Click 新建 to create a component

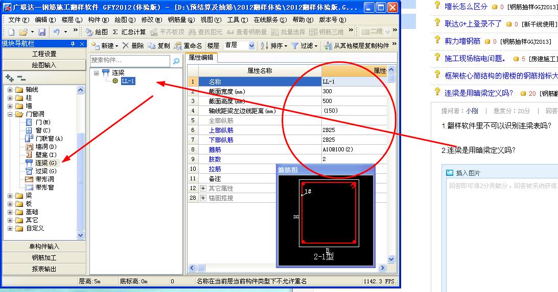coord(105,45)
